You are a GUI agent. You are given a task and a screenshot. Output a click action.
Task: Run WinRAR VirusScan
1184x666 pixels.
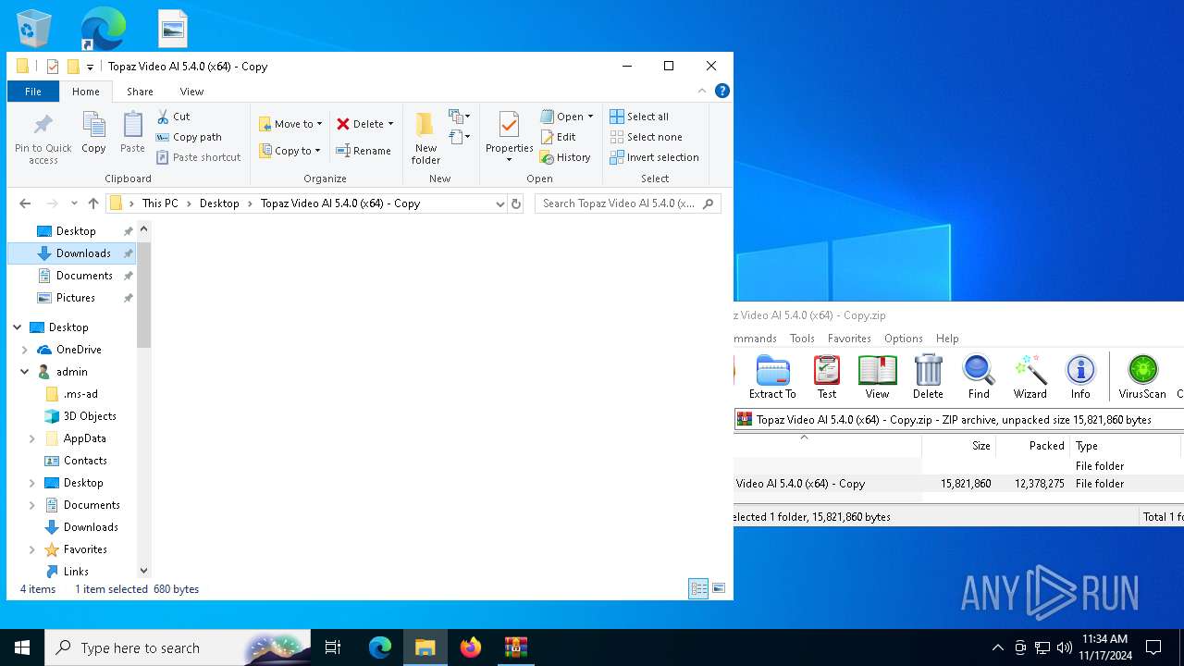(x=1142, y=376)
